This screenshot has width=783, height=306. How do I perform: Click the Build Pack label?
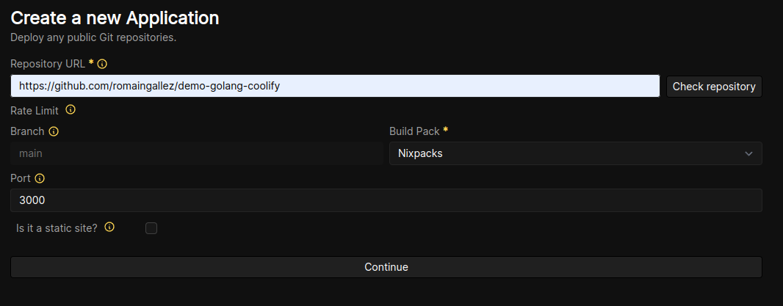pyautogui.click(x=414, y=131)
